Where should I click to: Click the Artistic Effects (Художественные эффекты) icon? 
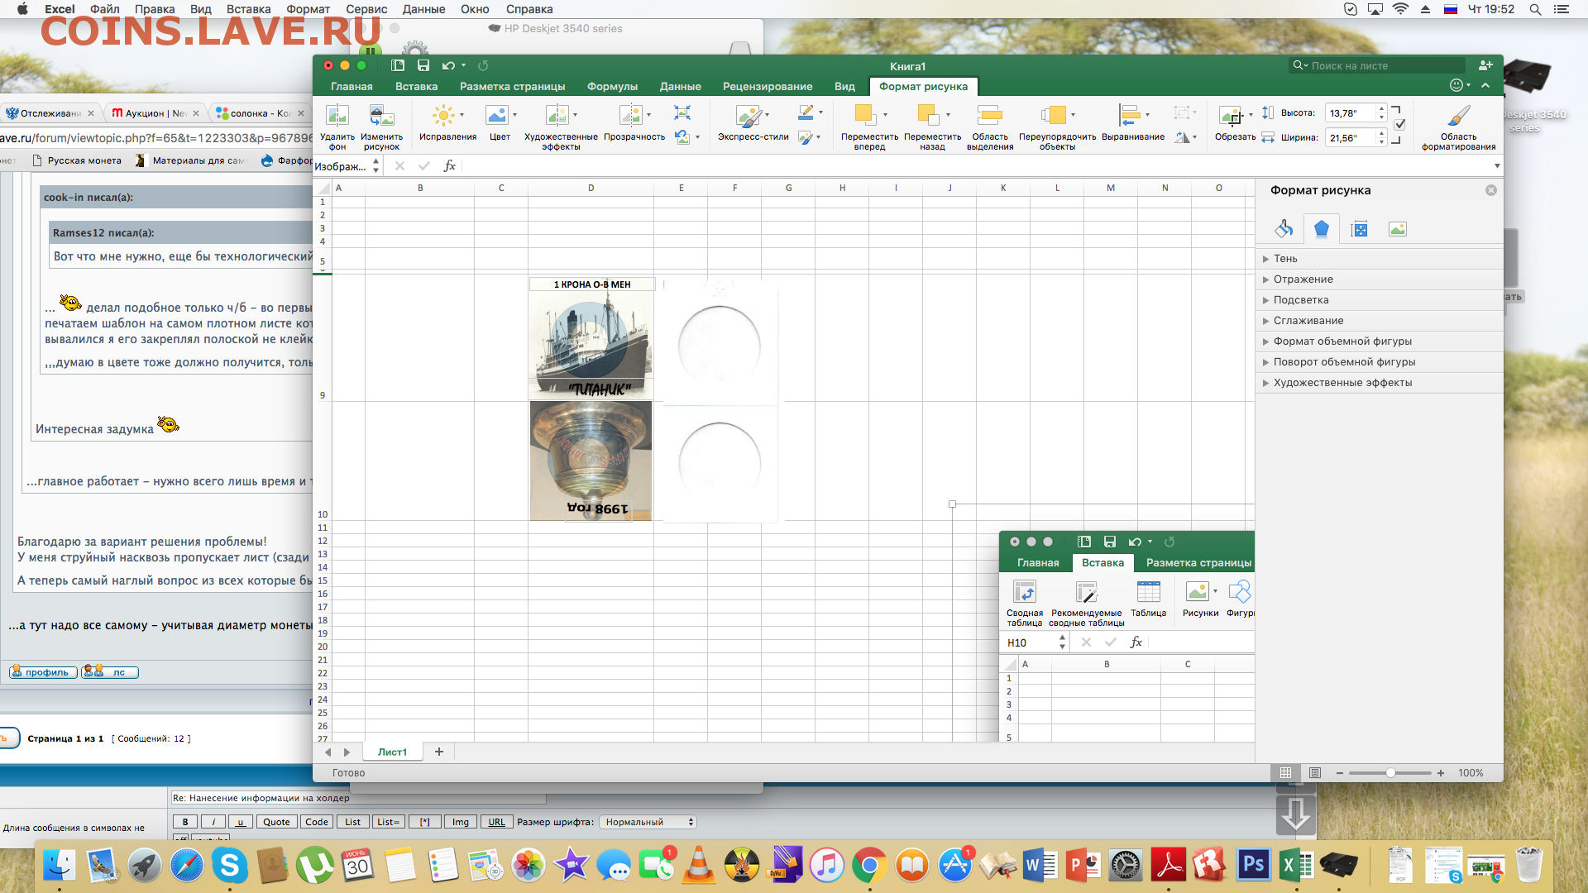[x=557, y=115]
